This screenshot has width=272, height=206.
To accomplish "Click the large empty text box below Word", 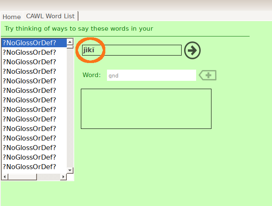I will pos(146,109).
